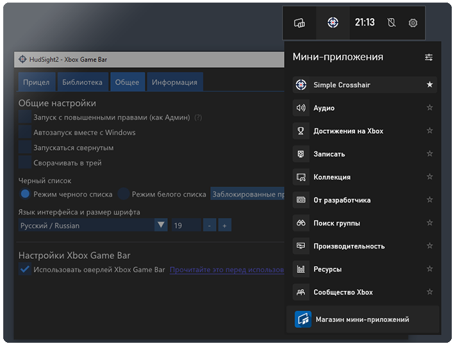Select Режим белого списка radio button
This screenshot has height=346, width=455.
[x=124, y=194]
